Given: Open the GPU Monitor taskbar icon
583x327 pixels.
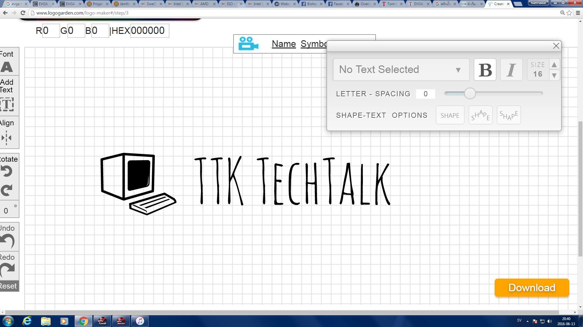Looking at the screenshot, I should click(x=121, y=321).
